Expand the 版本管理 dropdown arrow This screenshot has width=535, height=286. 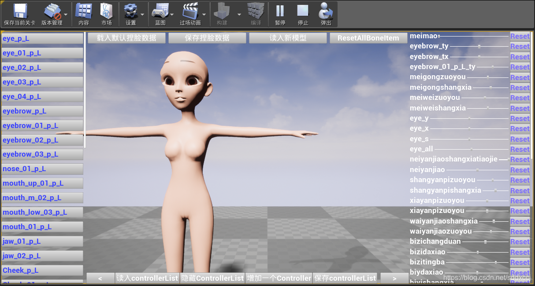pyautogui.click(x=66, y=14)
